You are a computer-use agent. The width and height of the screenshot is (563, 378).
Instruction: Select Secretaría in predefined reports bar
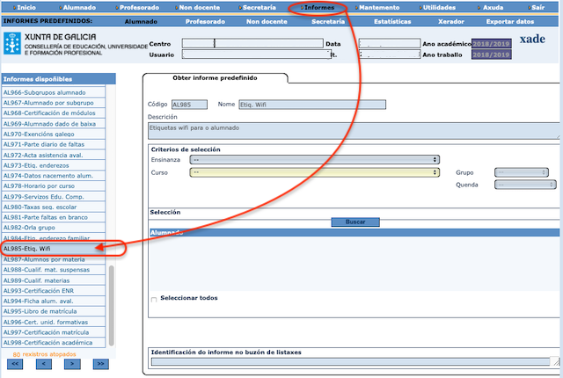click(328, 21)
